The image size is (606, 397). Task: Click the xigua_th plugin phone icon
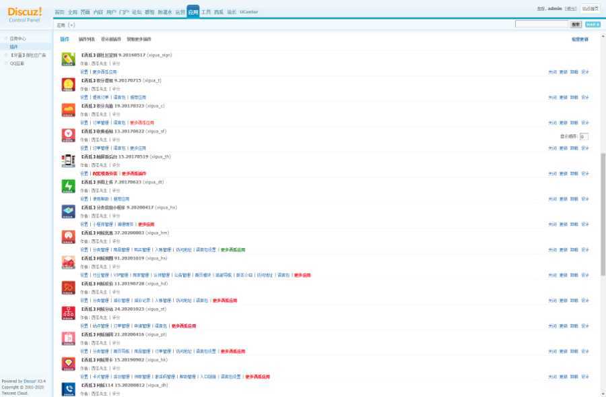tap(68, 160)
